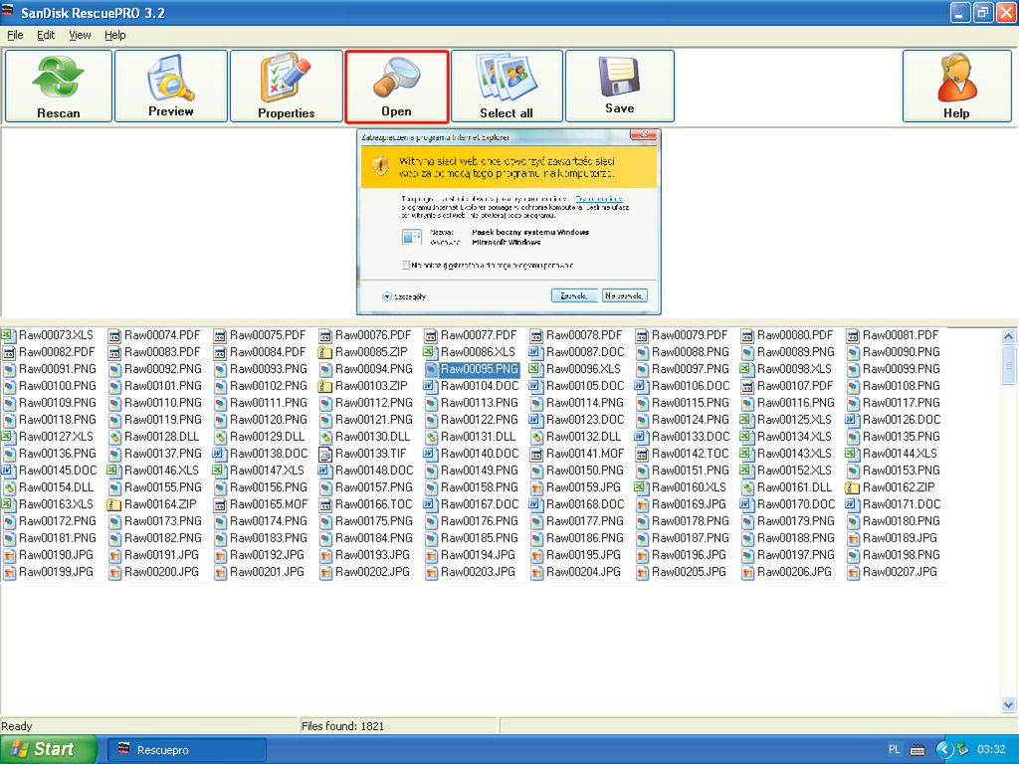The width and height of the screenshot is (1019, 764).
Task: Click the icon of Raw00142.TOC
Action: coord(642,454)
